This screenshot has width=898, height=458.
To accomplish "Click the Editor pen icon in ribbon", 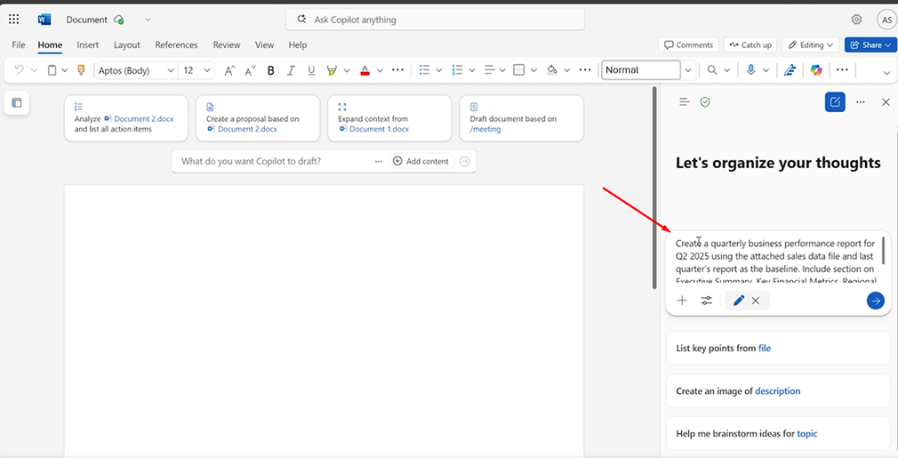I will coord(790,70).
